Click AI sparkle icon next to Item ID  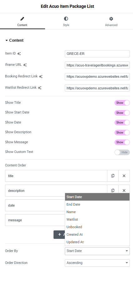(19, 54)
